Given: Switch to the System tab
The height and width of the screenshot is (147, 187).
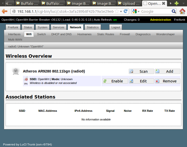Looking at the screenshot, I should pyautogui.click(x=42, y=27).
